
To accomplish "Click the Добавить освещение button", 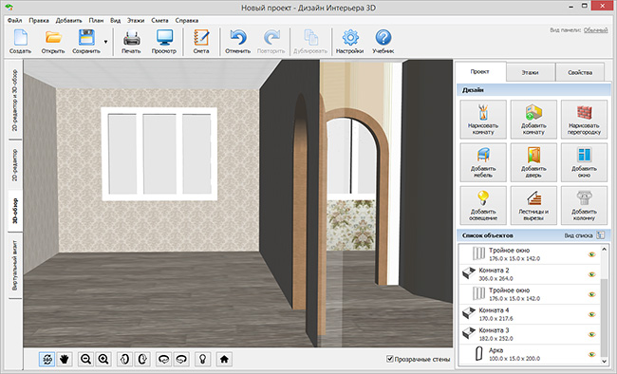I will pos(483,205).
